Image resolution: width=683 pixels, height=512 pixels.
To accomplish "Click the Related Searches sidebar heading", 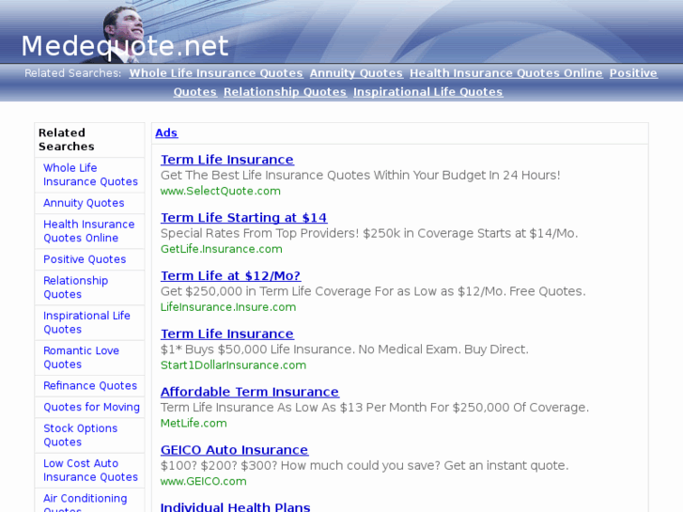I will click(x=66, y=139).
